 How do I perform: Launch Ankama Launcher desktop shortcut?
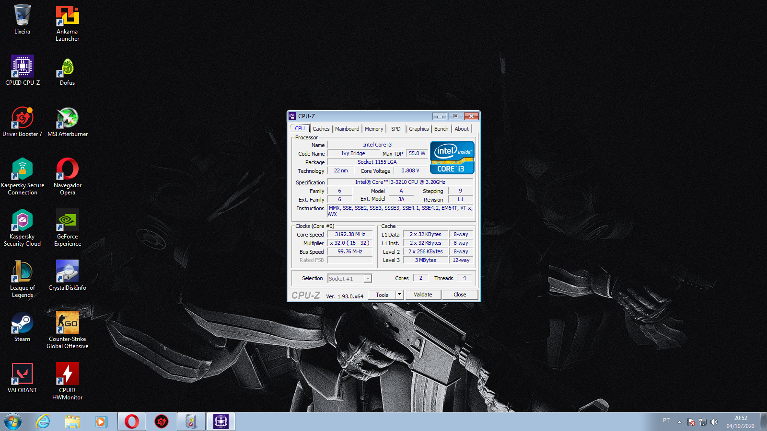click(x=67, y=23)
